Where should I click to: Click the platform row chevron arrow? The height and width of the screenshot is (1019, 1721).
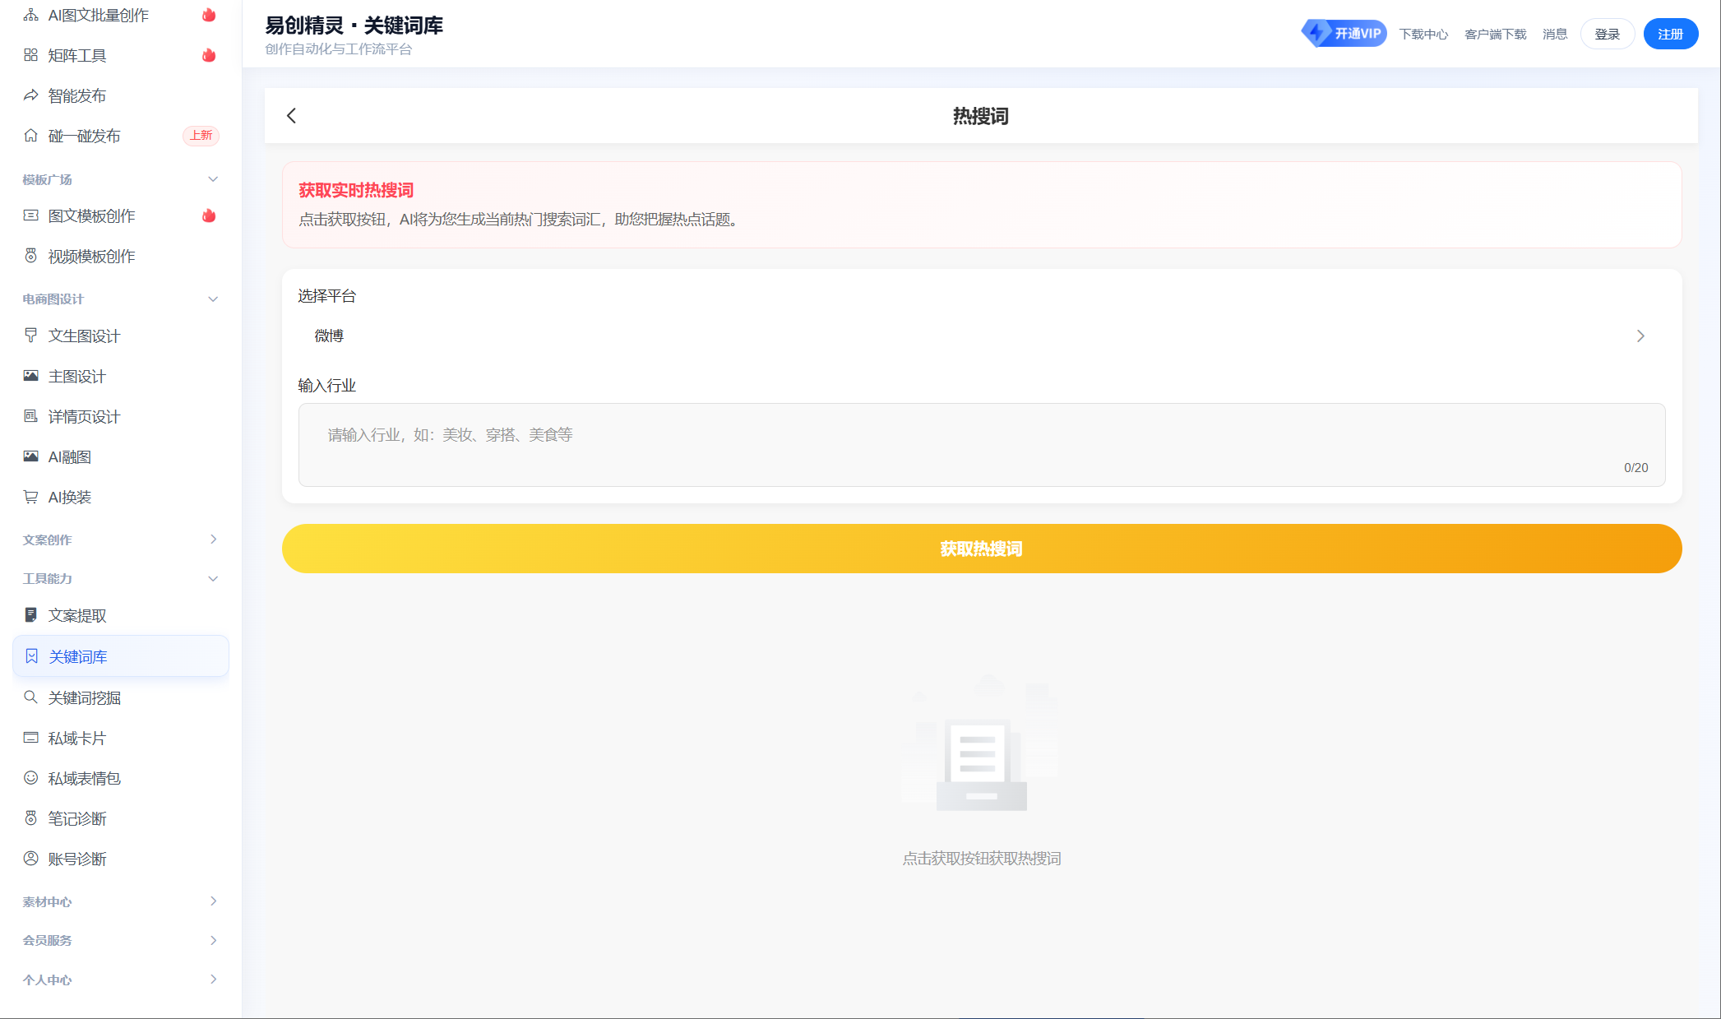[1640, 336]
